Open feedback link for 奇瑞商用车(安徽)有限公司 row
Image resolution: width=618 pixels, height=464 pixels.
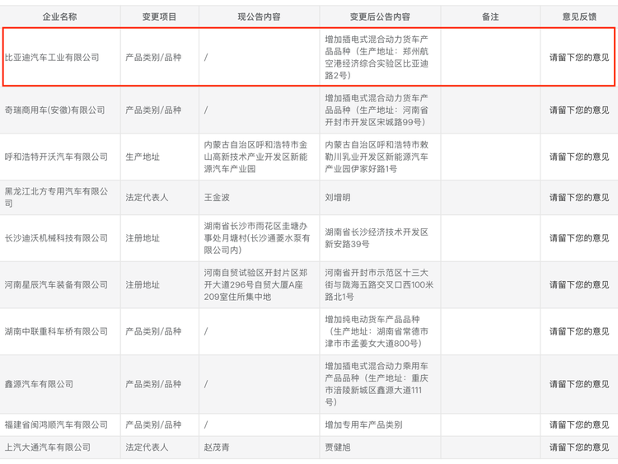pos(579,110)
